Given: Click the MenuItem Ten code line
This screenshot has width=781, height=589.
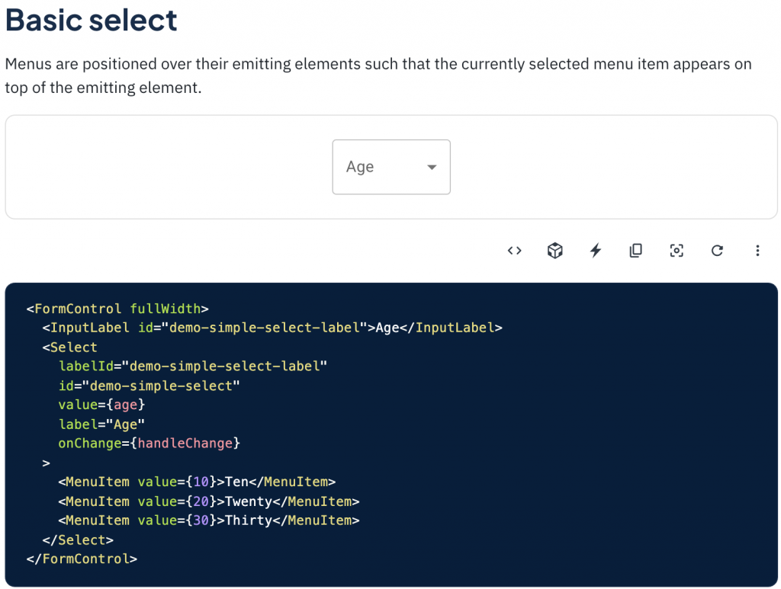Looking at the screenshot, I should pyautogui.click(x=197, y=482).
